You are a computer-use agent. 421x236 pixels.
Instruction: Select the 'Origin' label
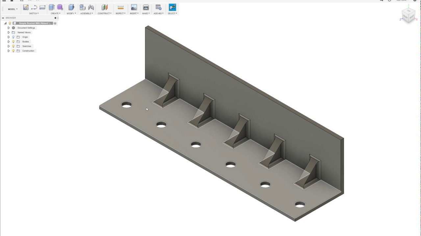25,37
